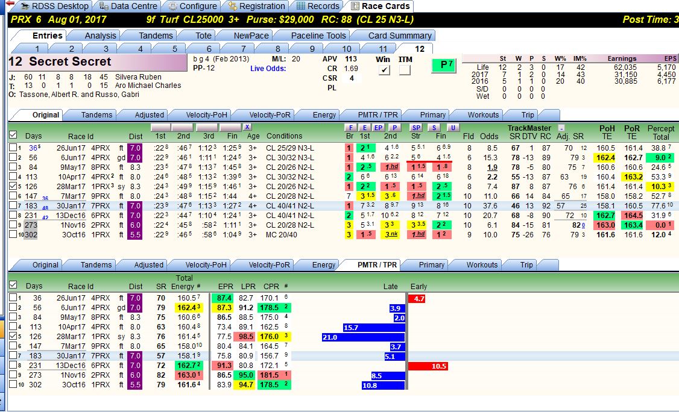Click the blank button above the Fin time column
Viewport: 679px width, 412px height.
click(230, 127)
